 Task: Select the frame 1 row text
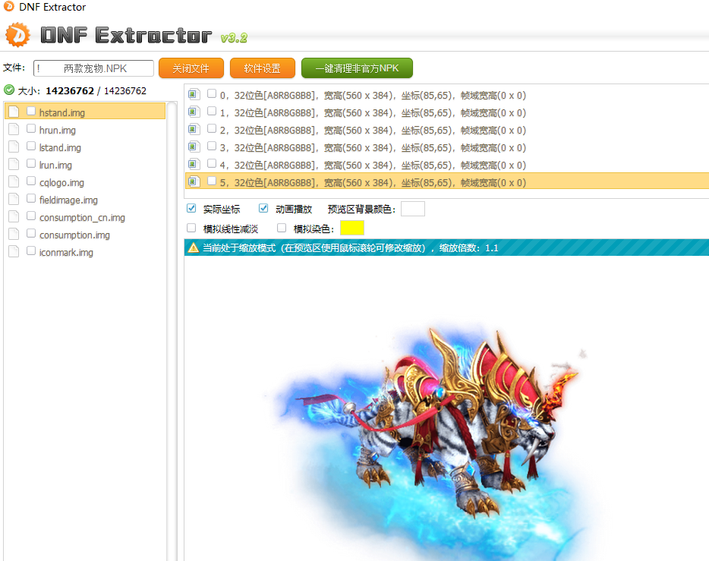[373, 112]
